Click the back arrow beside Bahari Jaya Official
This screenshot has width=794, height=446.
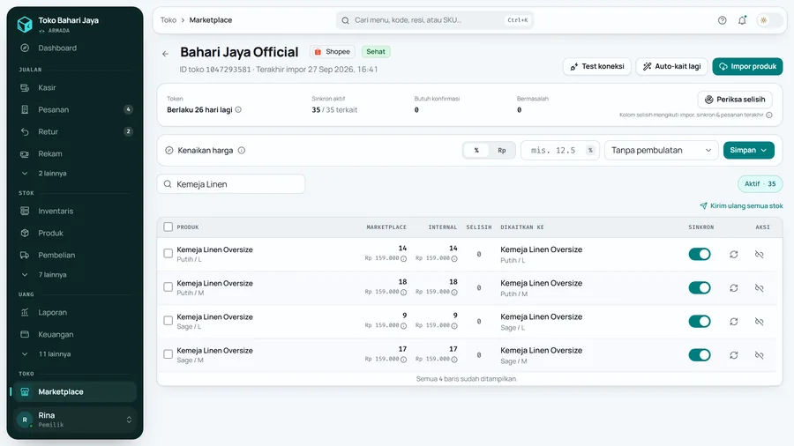[166, 54]
